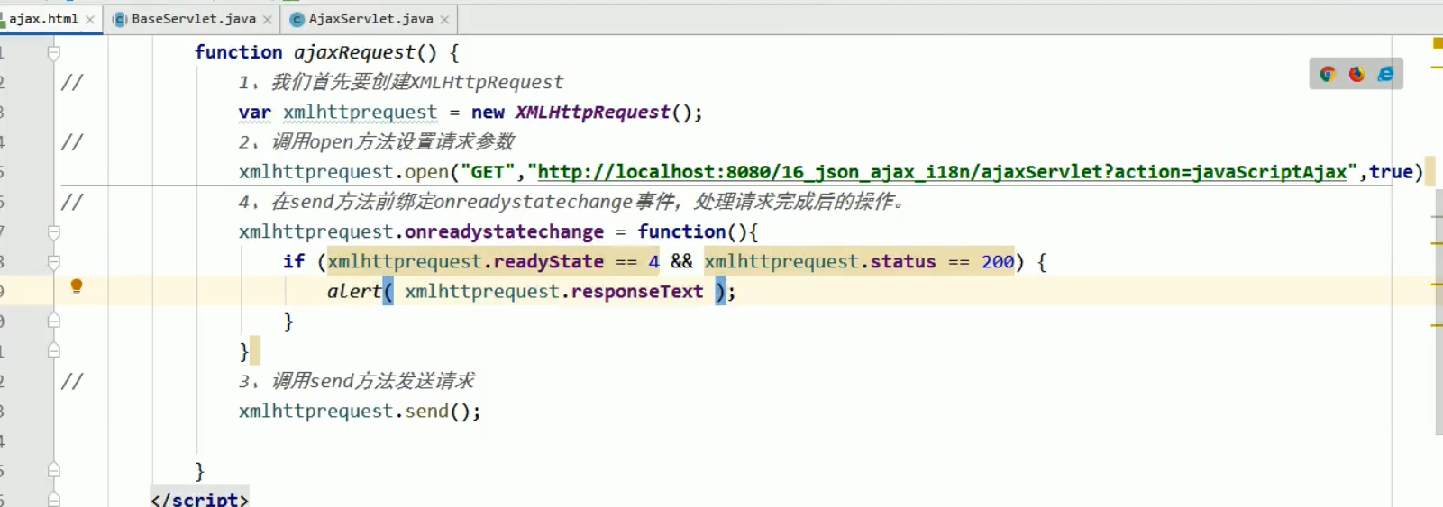This screenshot has height=507, width=1443.
Task: Click the true argument in open call
Action: point(1391,172)
